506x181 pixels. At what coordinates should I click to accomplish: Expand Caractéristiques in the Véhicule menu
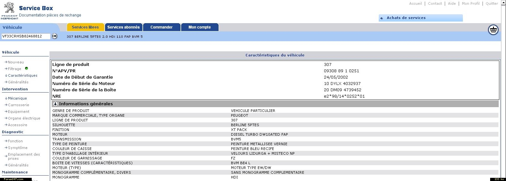[22, 75]
